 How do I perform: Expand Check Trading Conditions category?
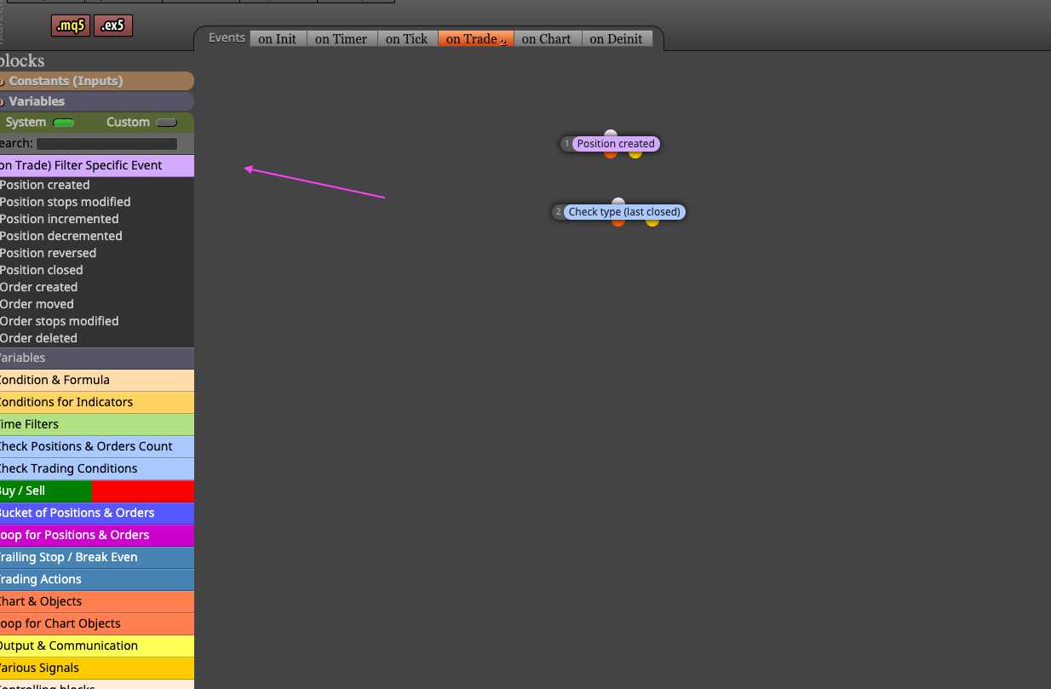[x=97, y=468]
